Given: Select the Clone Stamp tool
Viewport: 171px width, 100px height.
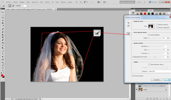Looking at the screenshot, I should [3, 34].
